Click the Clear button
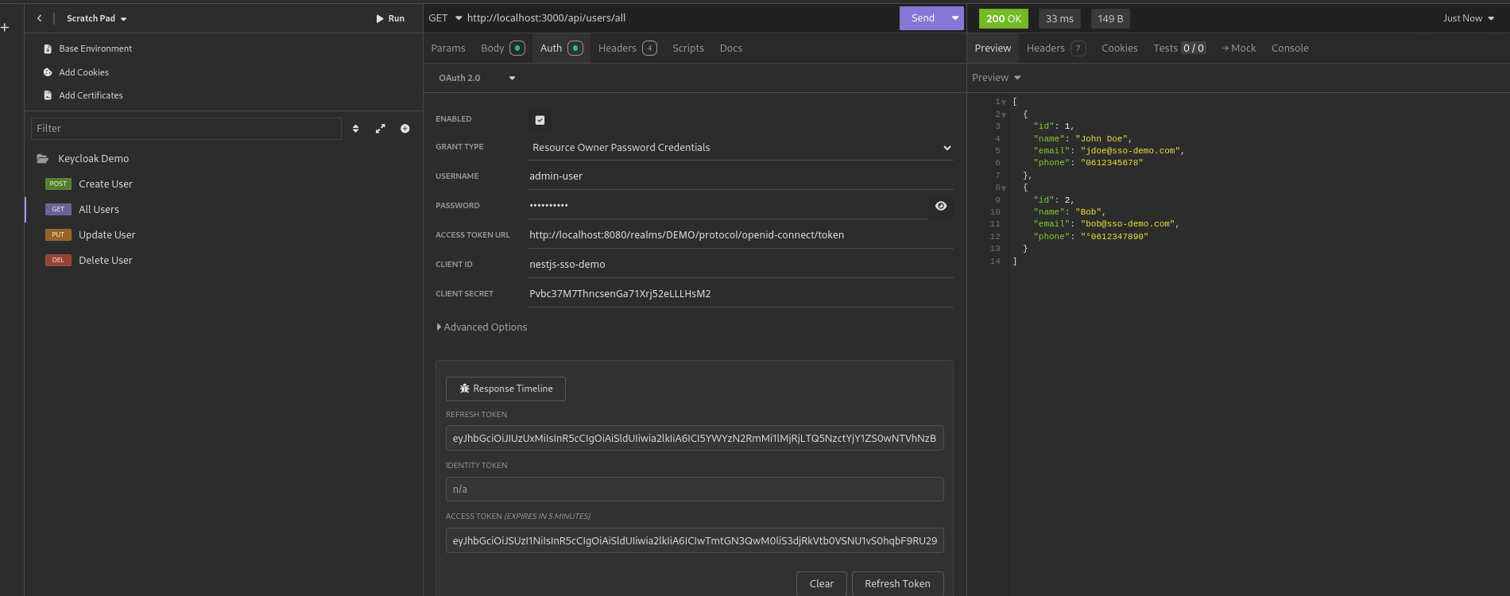 822,584
